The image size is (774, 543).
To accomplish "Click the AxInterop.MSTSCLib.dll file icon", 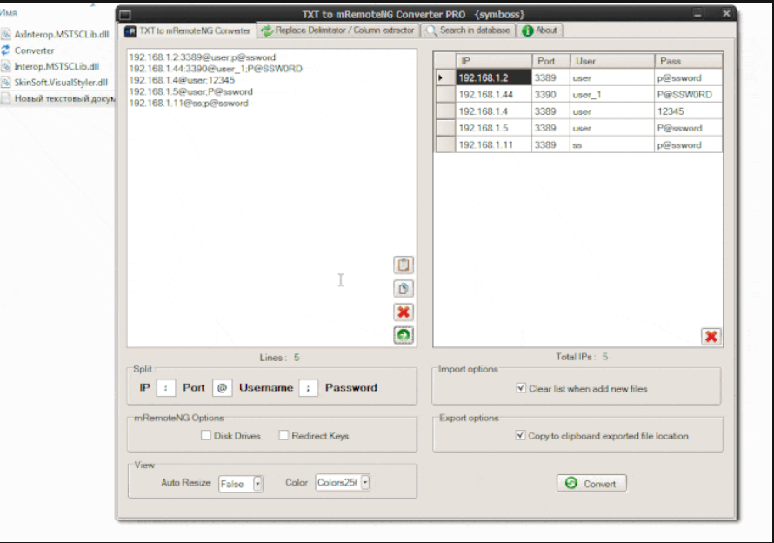I will click(x=5, y=34).
